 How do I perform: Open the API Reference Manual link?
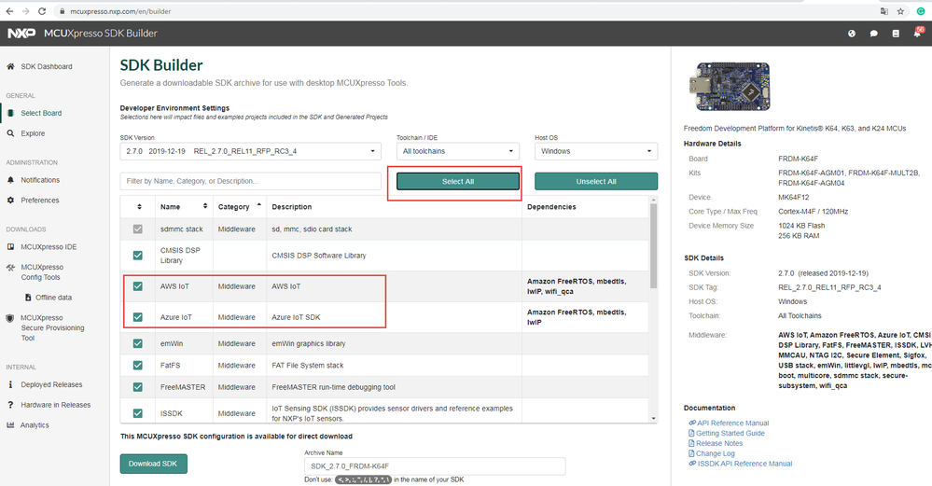point(732,423)
